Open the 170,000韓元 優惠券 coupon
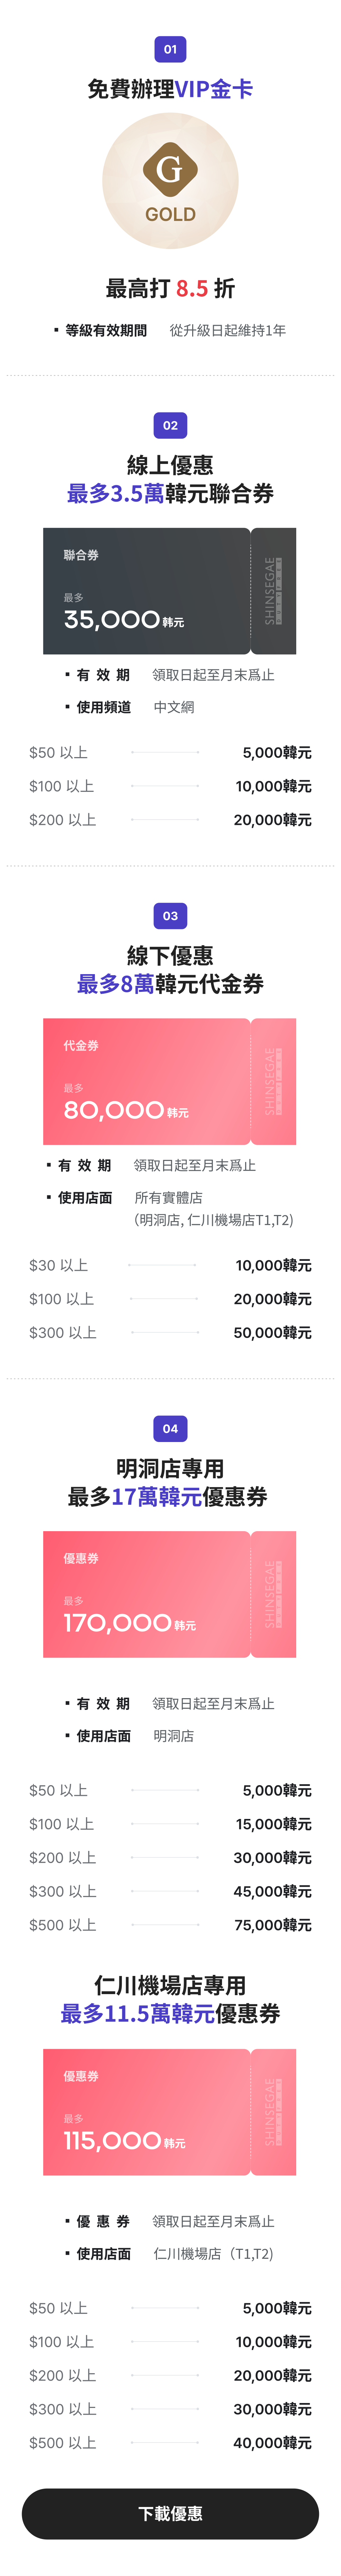 [170, 1594]
